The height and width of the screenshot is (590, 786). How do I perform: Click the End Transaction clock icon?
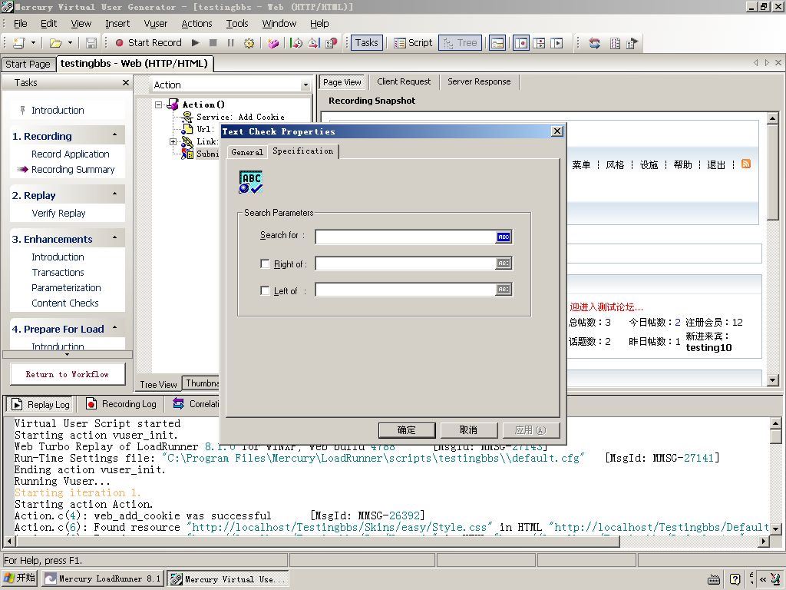click(x=314, y=43)
